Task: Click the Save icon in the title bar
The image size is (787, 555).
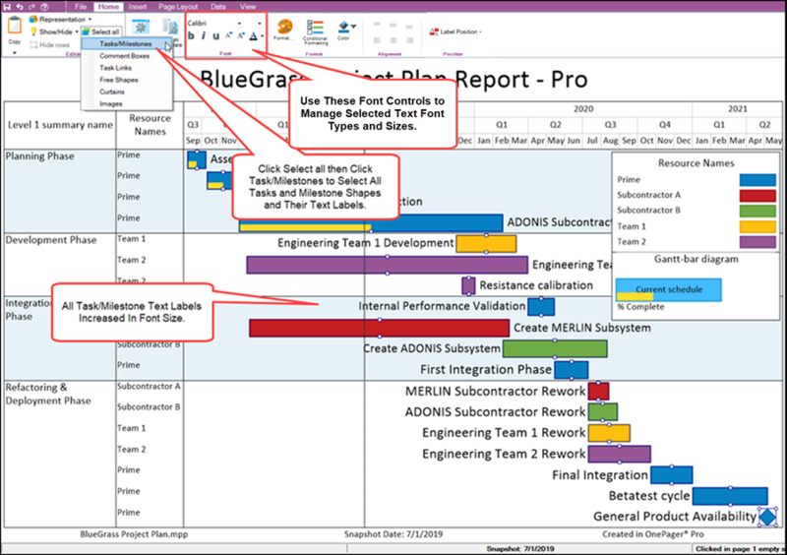Action: pos(7,7)
